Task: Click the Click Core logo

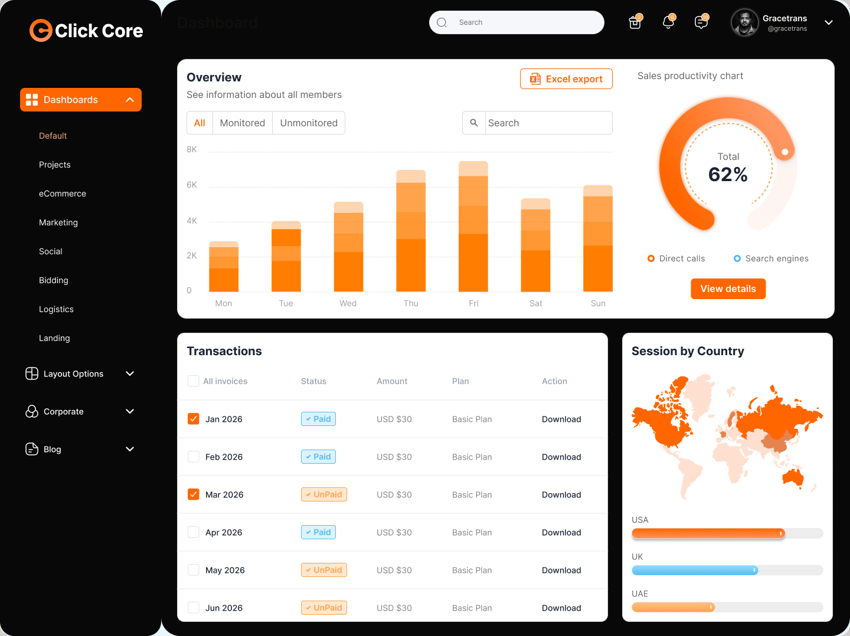Action: coord(86,30)
